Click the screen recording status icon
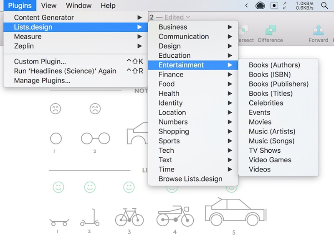The height and width of the screenshot is (251, 334). coord(274,5)
